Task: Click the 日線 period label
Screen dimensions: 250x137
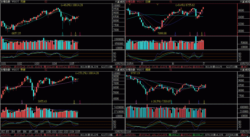Action: tap(148, 2)
